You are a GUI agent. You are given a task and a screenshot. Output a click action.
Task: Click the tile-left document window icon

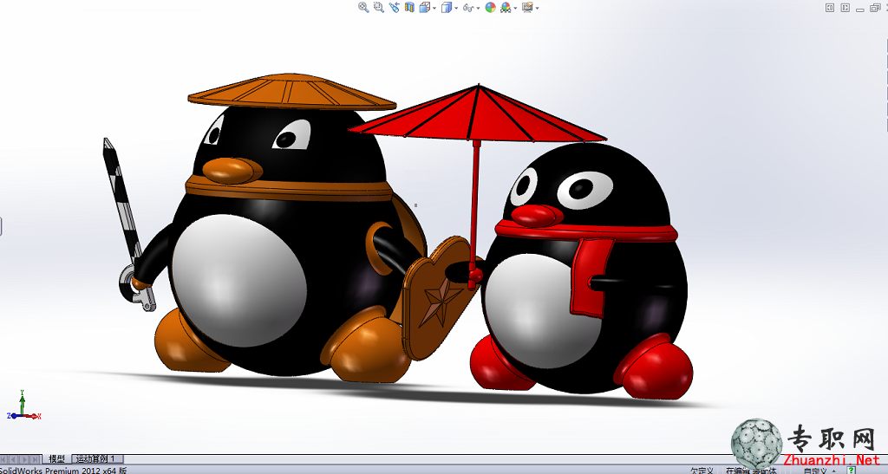(830, 7)
